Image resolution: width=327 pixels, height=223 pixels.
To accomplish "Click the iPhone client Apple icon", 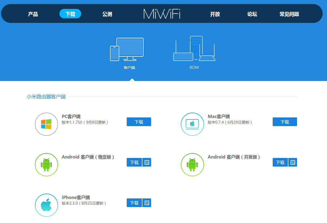I will pos(46,205).
